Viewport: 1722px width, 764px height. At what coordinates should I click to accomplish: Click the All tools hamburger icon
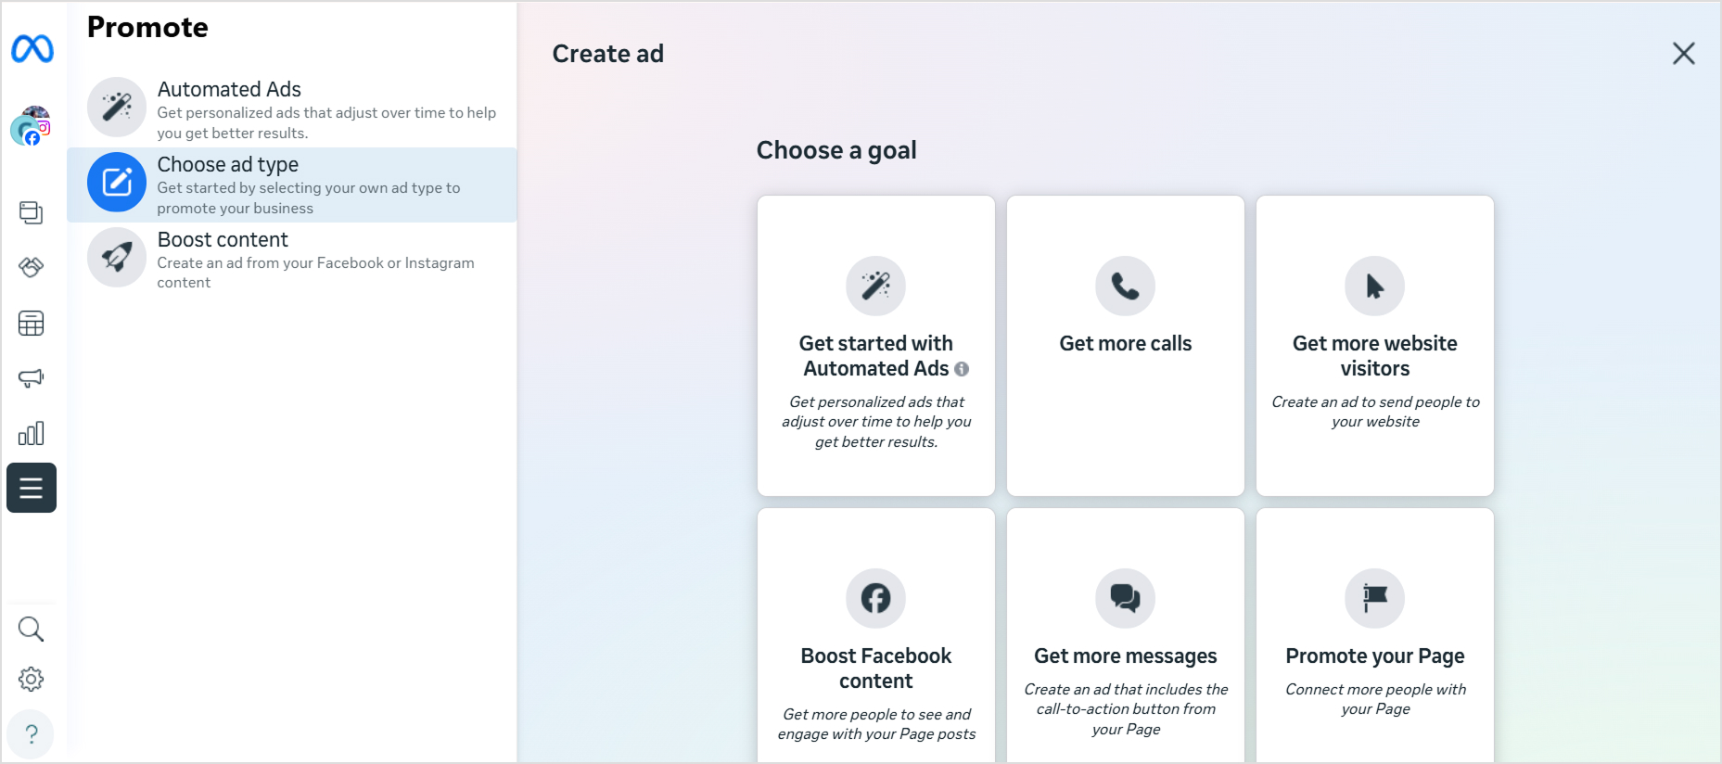[x=31, y=487]
